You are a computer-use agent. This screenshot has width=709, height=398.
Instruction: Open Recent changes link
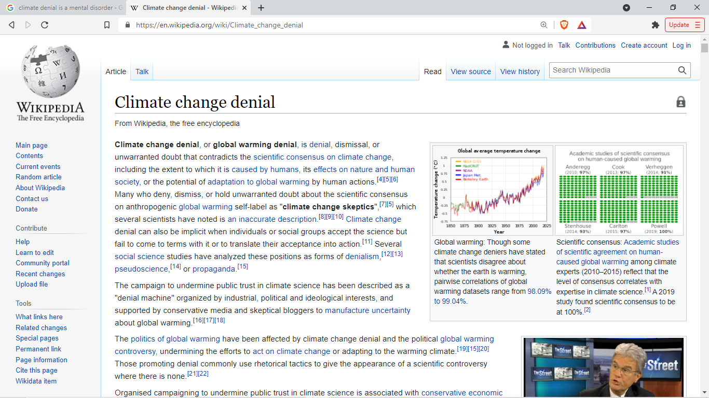coord(40,274)
